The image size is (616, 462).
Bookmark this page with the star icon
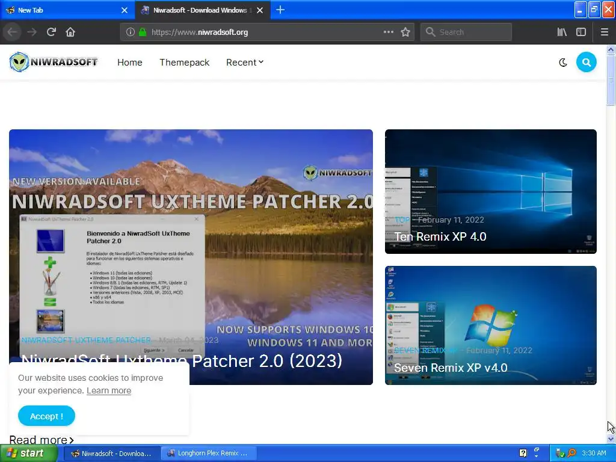405,32
